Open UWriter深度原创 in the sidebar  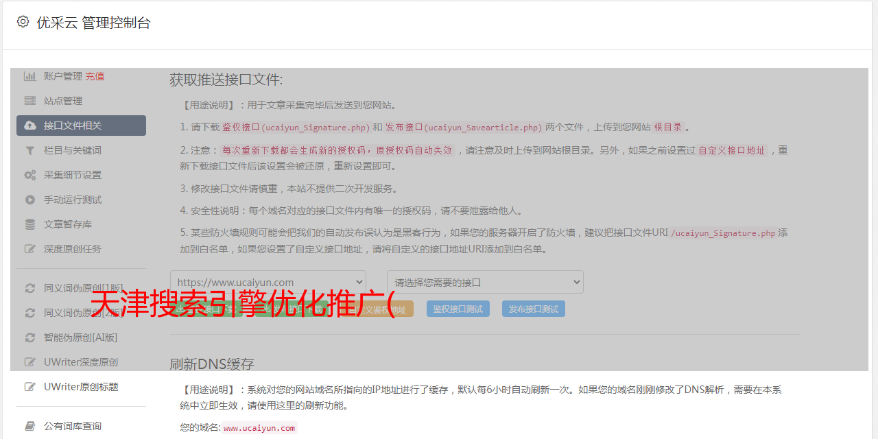[x=81, y=362]
